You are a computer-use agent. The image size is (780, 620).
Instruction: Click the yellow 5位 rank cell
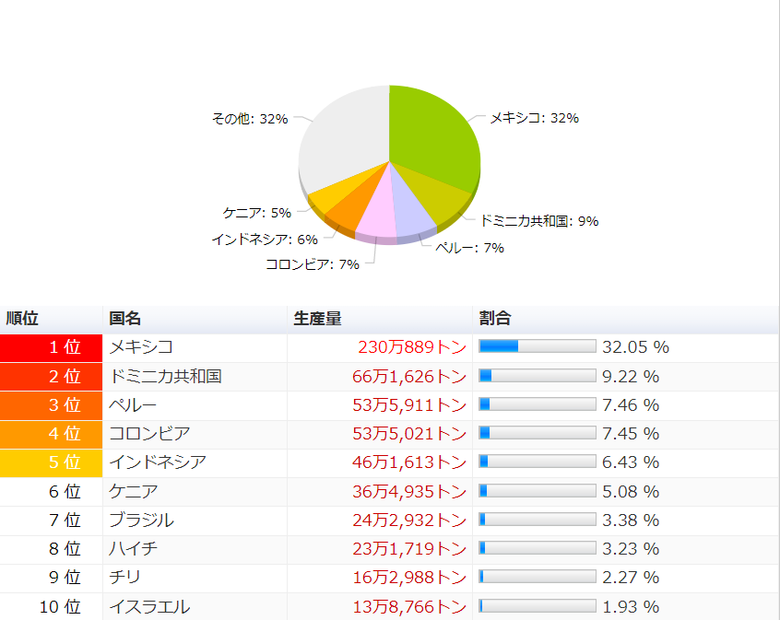(52, 462)
